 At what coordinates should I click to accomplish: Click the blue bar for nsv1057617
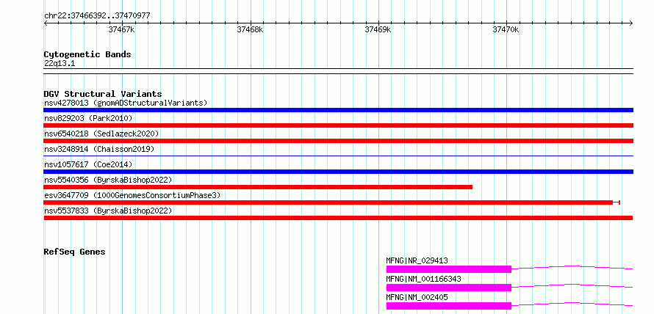(x=338, y=172)
